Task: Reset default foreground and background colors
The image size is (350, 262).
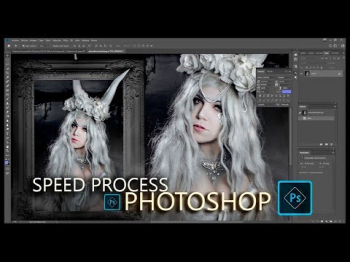Action: 6,160
